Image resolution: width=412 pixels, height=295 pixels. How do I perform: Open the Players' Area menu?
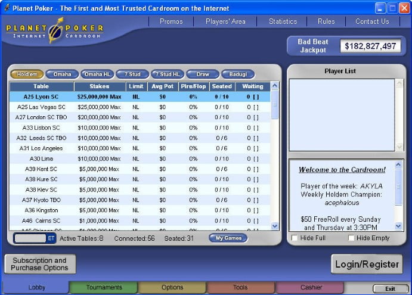click(x=225, y=21)
